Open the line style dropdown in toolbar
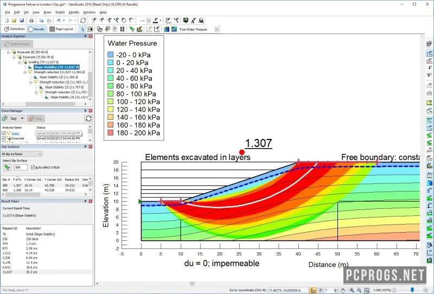Viewport: 434px width, 294px height. tap(149, 21)
